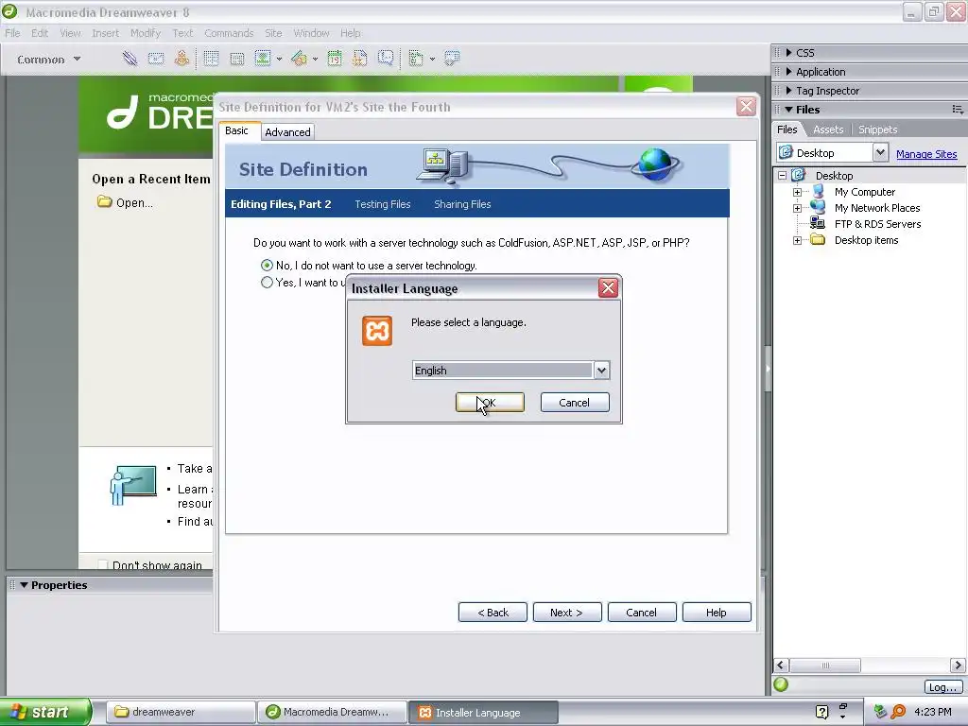
Task: Click the green status indicator below the Files panel
Action: [x=781, y=684]
